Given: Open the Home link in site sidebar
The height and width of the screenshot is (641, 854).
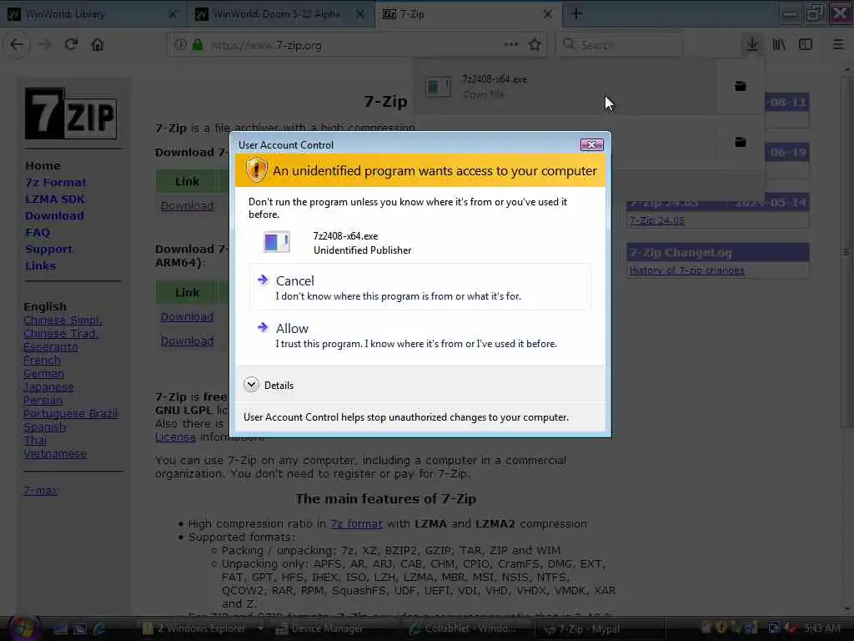Looking at the screenshot, I should [x=43, y=166].
